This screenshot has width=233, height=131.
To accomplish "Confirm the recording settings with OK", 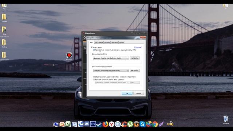I will pos(127,94).
